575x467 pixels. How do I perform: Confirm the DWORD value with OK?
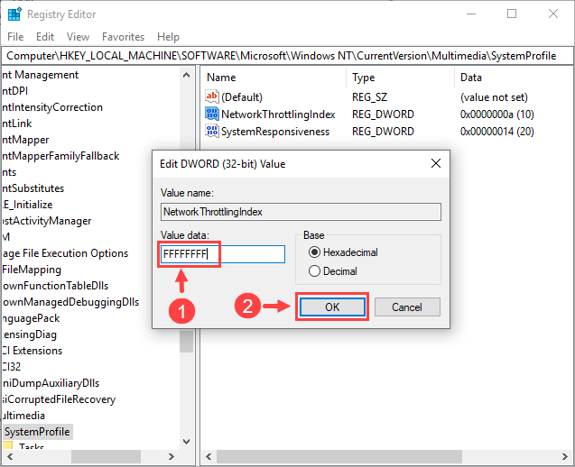click(332, 307)
